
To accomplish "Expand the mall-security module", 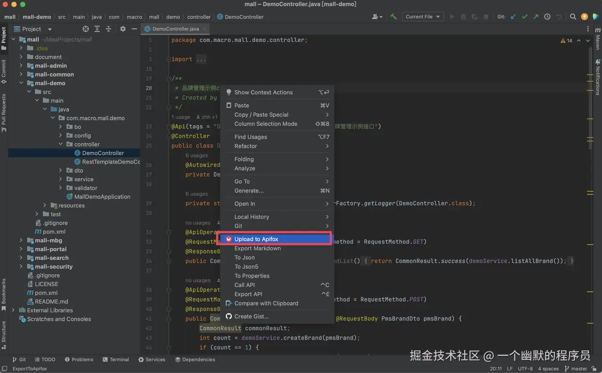I will point(21,266).
